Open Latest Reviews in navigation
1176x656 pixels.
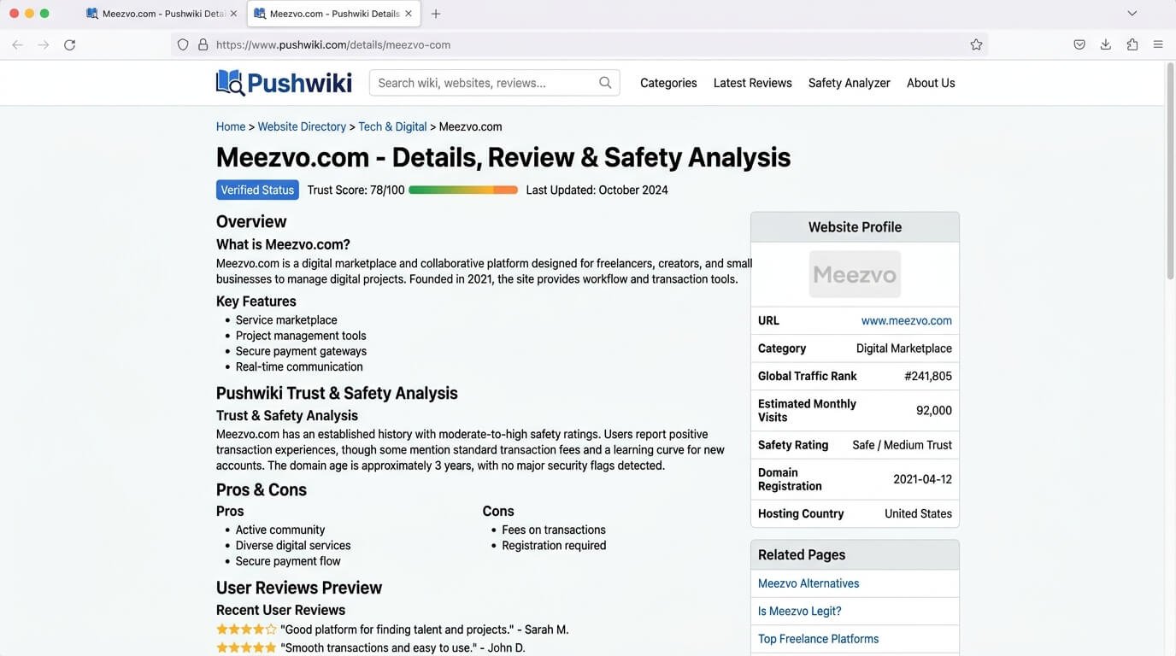click(x=753, y=83)
